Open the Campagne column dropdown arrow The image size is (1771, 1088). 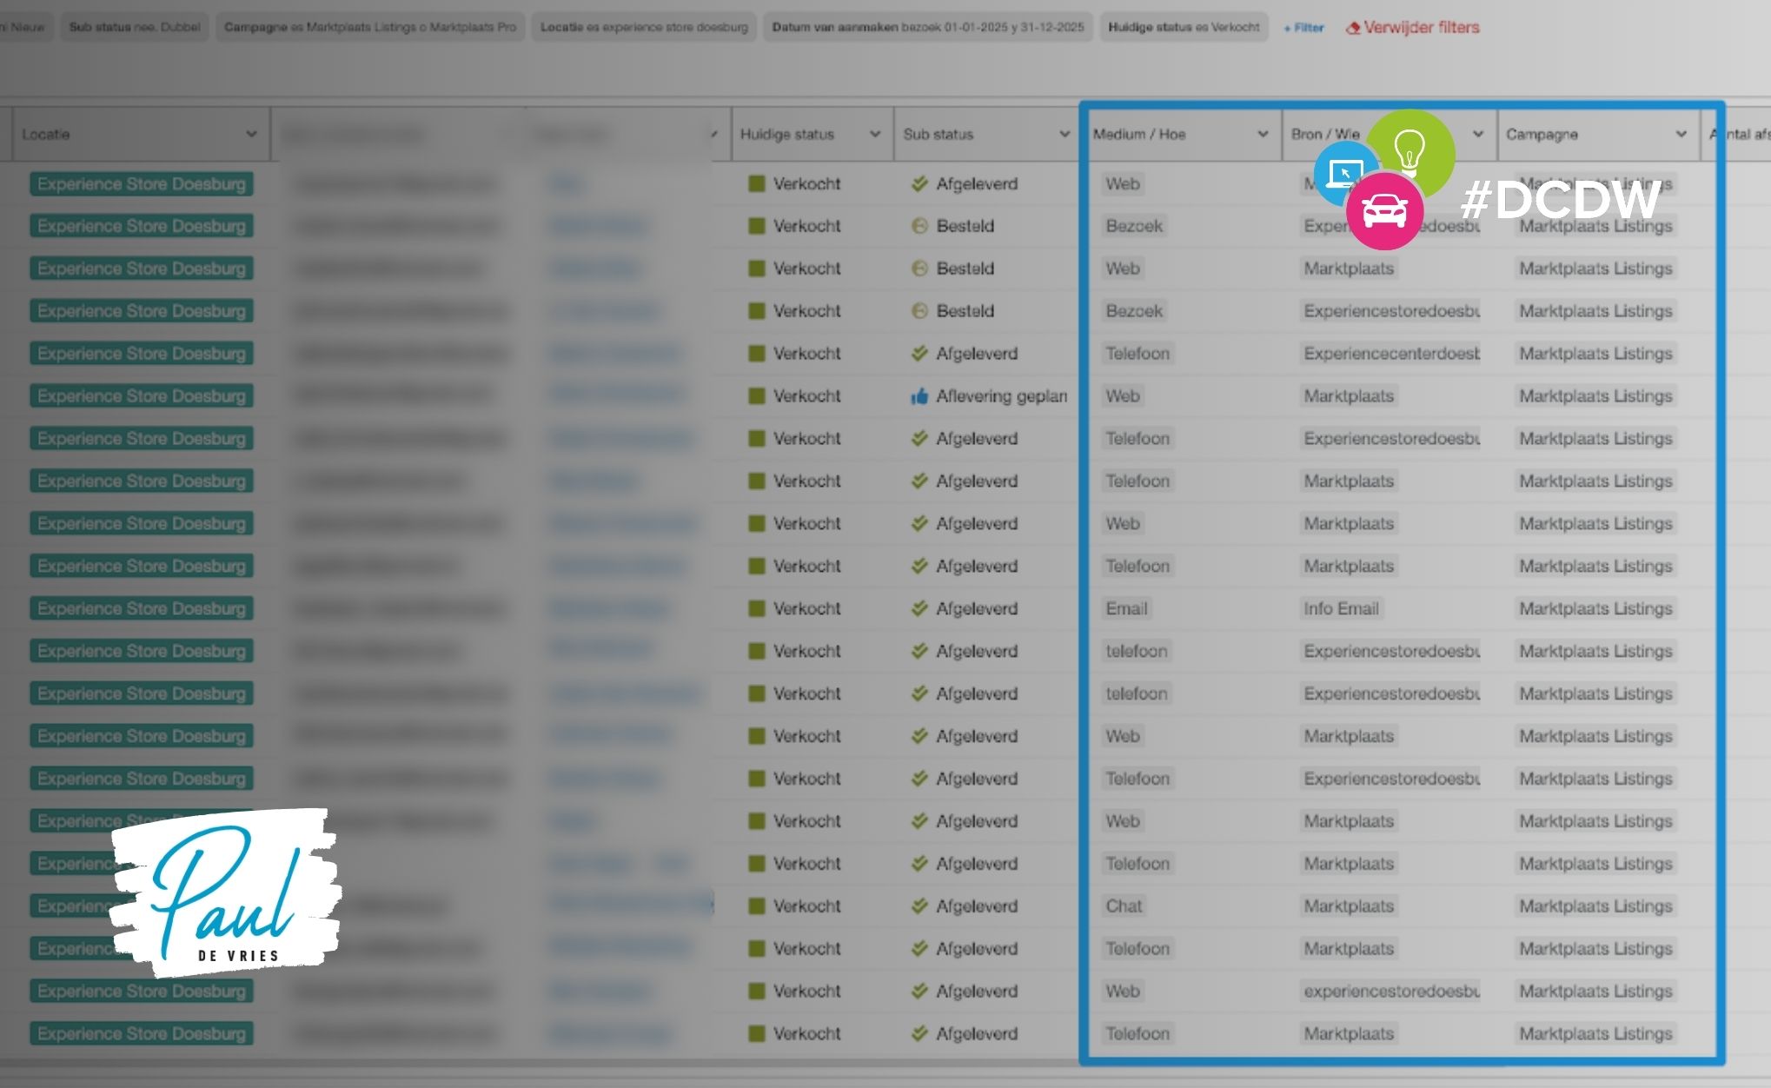[1681, 134]
